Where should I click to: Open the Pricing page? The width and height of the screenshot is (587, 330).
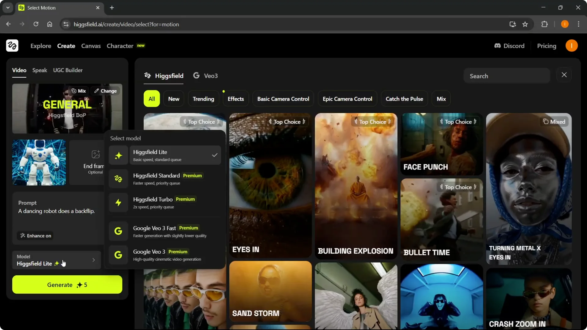(547, 46)
